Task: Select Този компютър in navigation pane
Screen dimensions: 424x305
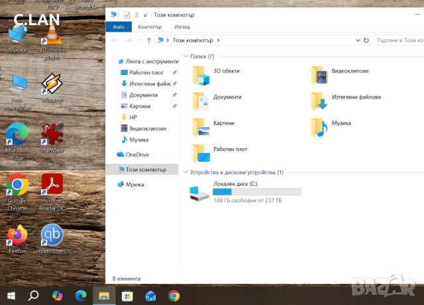Action: 142,169
